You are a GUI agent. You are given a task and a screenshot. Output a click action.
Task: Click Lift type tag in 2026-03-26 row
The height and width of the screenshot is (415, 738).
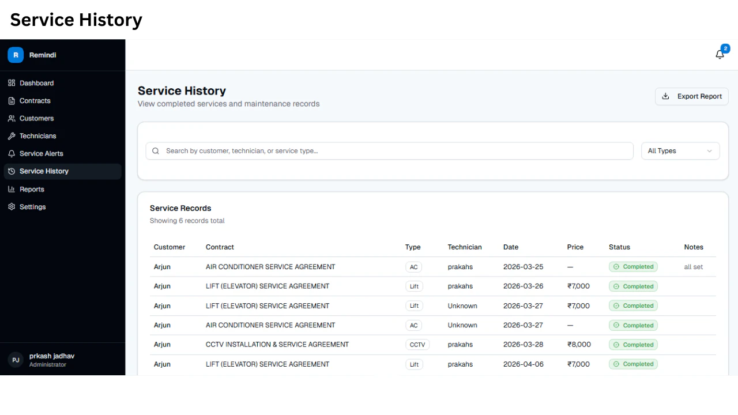(414, 286)
